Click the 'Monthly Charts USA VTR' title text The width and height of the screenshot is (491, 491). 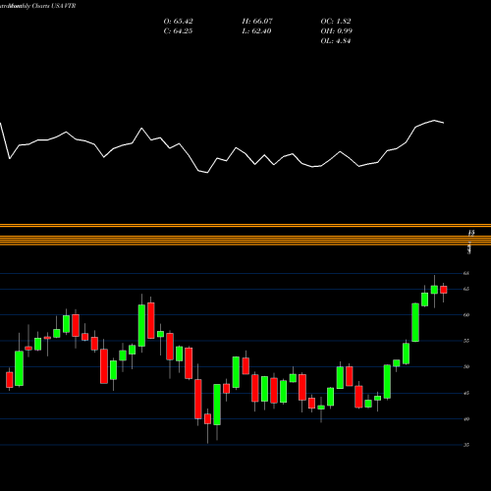(41, 6)
